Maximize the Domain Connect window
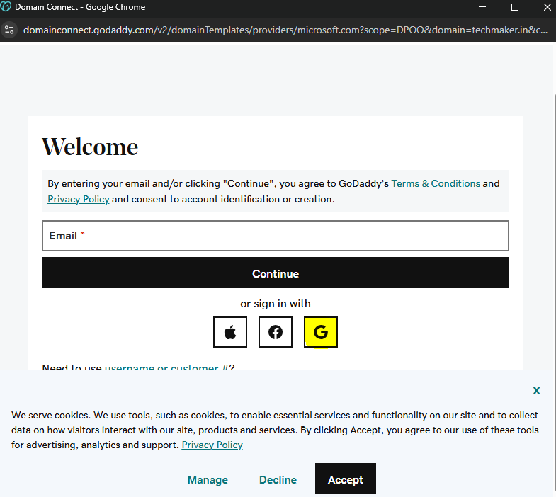556x497 pixels. pyautogui.click(x=515, y=7)
